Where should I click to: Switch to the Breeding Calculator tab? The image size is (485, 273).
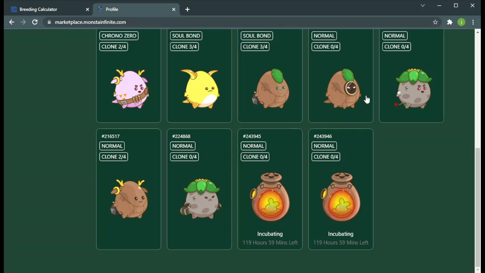pos(49,9)
